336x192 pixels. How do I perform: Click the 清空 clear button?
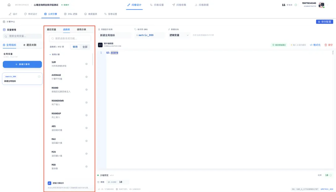pos(329,45)
